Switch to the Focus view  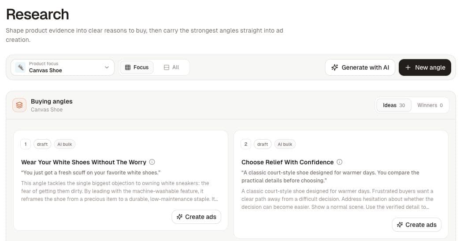coord(137,67)
